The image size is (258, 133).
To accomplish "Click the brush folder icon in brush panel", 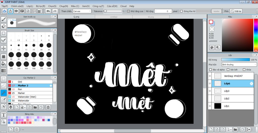I will tap(35, 107).
